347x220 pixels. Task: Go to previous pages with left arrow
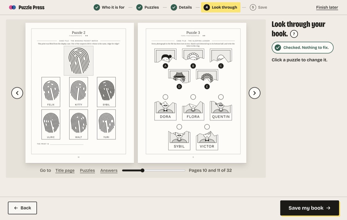point(17,93)
